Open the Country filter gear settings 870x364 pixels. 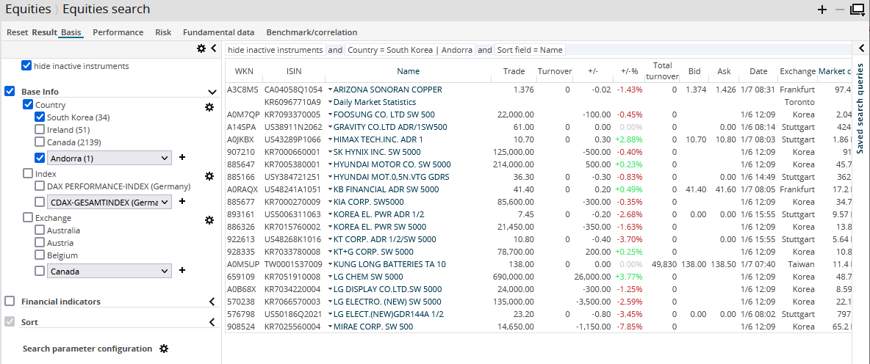click(x=209, y=107)
